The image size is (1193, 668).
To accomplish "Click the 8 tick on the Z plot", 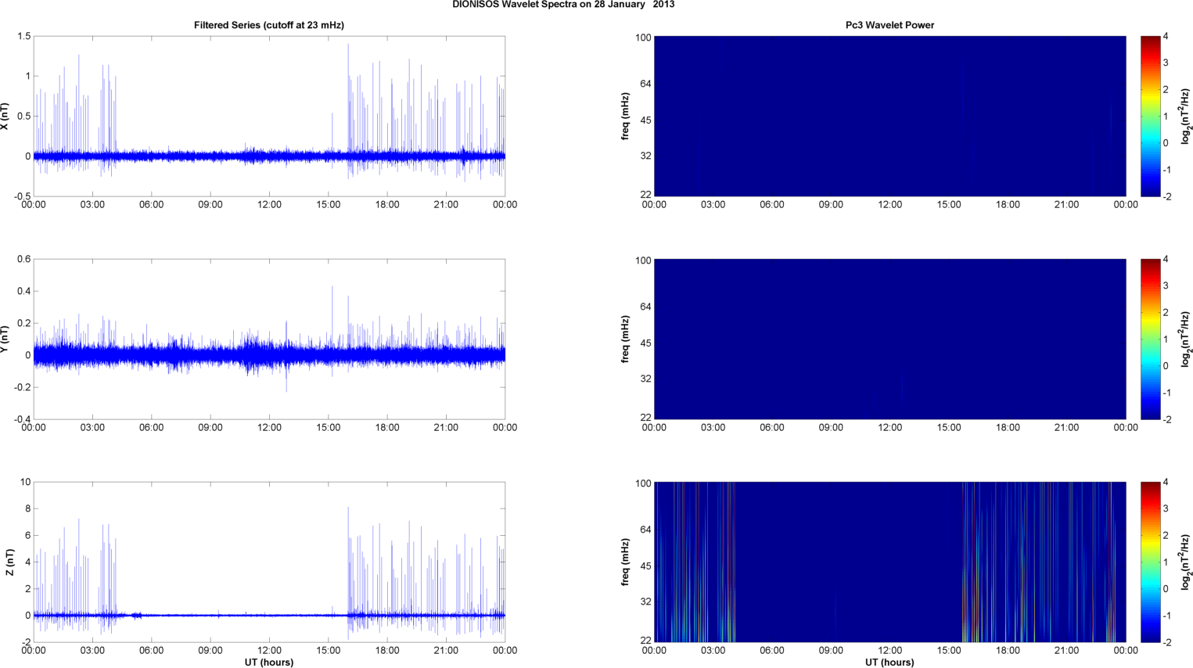I will pyautogui.click(x=28, y=509).
